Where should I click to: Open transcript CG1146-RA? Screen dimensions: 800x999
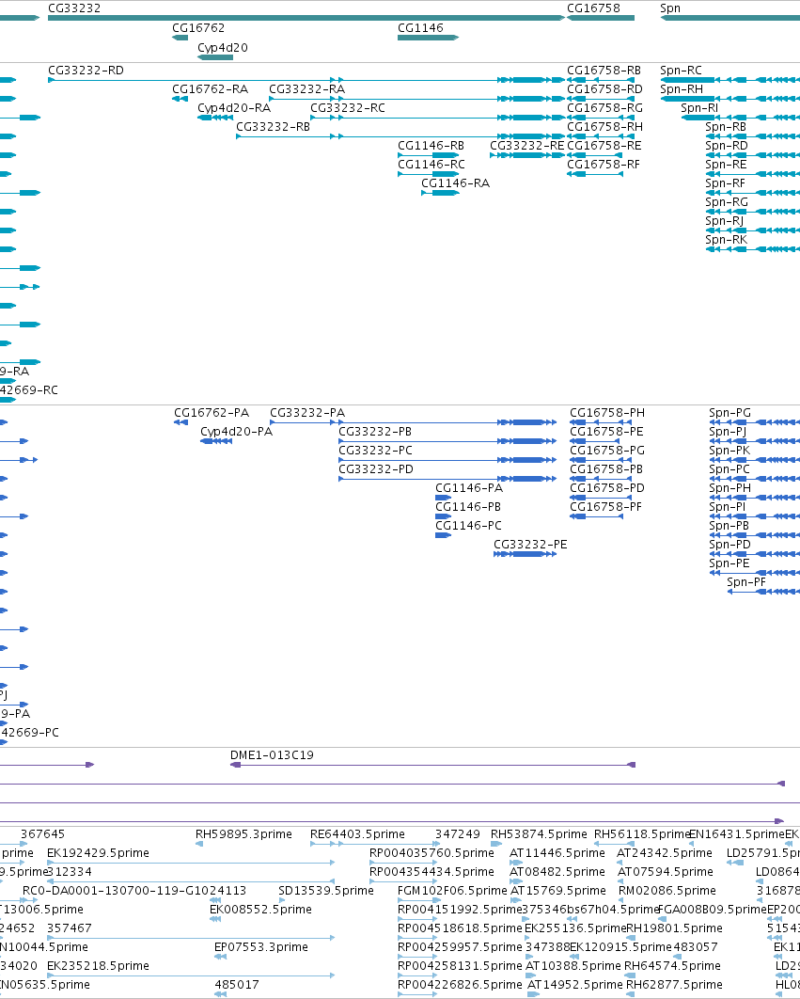(455, 183)
